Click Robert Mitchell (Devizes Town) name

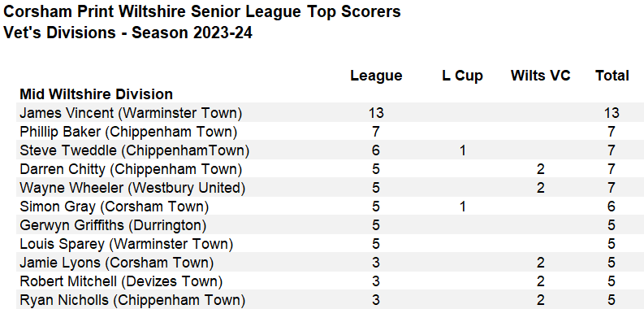[121, 281]
